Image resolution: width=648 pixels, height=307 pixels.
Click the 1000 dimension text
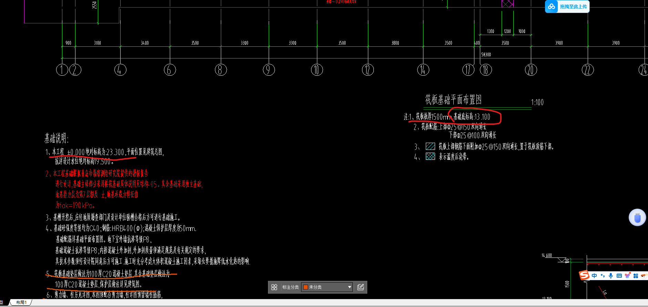pos(522,31)
